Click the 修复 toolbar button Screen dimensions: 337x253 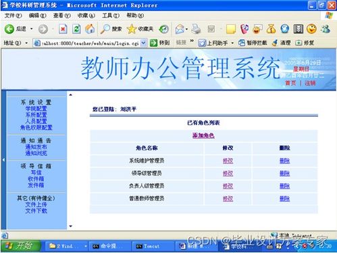(x=305, y=43)
